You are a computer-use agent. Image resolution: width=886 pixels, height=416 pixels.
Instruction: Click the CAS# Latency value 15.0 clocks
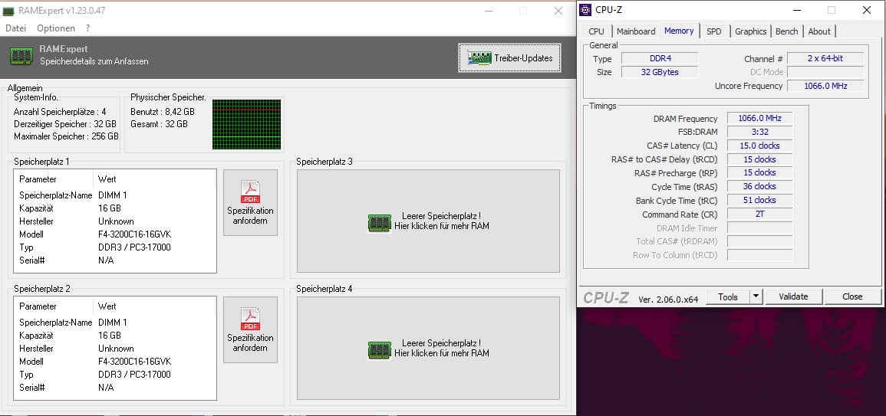tap(759, 146)
